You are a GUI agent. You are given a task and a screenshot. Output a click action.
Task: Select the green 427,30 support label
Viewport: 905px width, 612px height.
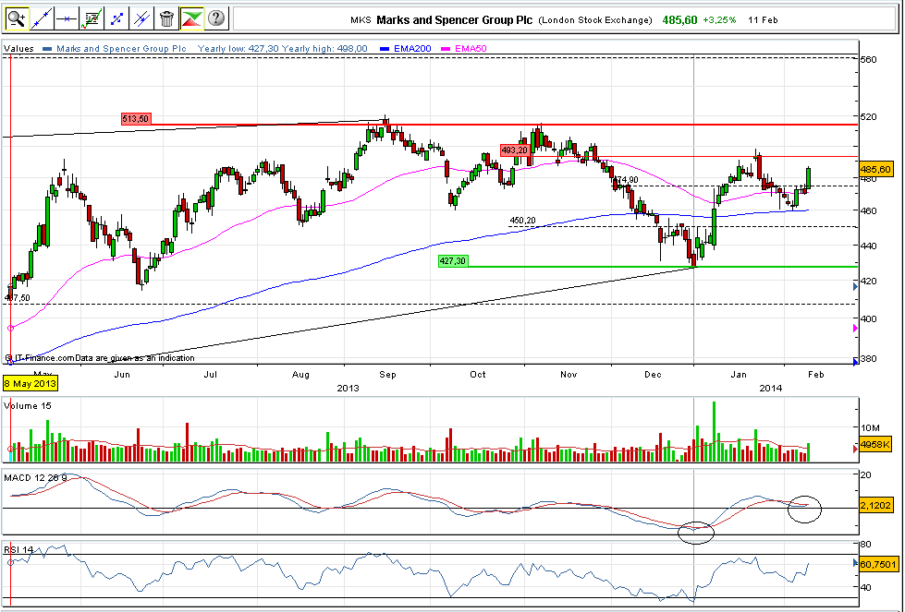pos(453,261)
